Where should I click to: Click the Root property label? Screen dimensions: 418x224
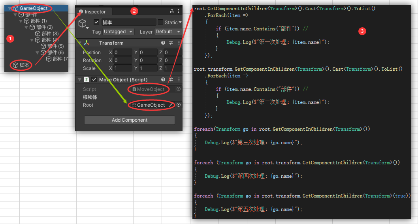pyautogui.click(x=88, y=105)
